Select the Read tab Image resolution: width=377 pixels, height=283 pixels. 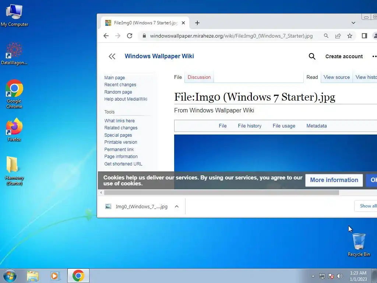312,77
